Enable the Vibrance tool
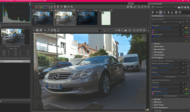 (x=153, y=44)
